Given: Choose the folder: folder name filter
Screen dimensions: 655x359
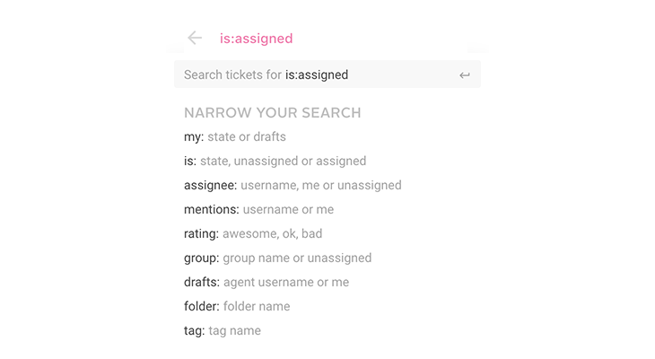Looking at the screenshot, I should click(x=237, y=306).
